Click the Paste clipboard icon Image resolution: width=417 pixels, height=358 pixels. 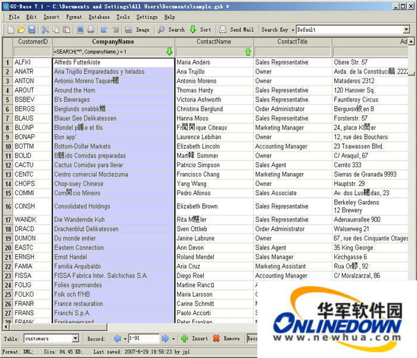67,30
